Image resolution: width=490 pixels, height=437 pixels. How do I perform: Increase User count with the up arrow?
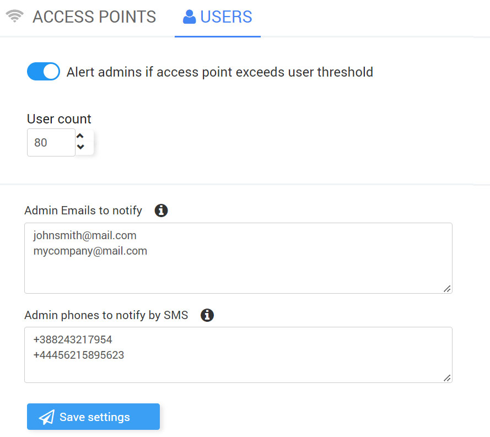click(81, 136)
